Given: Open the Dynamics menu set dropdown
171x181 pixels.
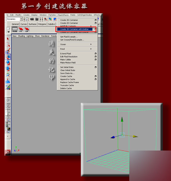Looking at the screenshot, I should click(x=21, y=19).
